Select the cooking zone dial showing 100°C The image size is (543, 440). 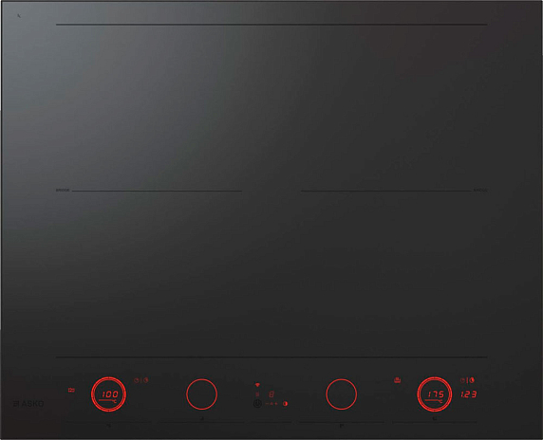[108, 394]
